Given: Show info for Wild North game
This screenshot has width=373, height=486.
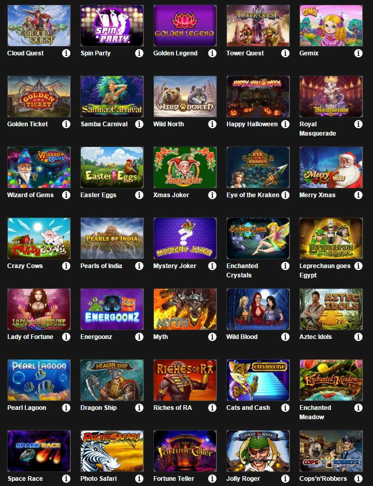Looking at the screenshot, I should [212, 124].
